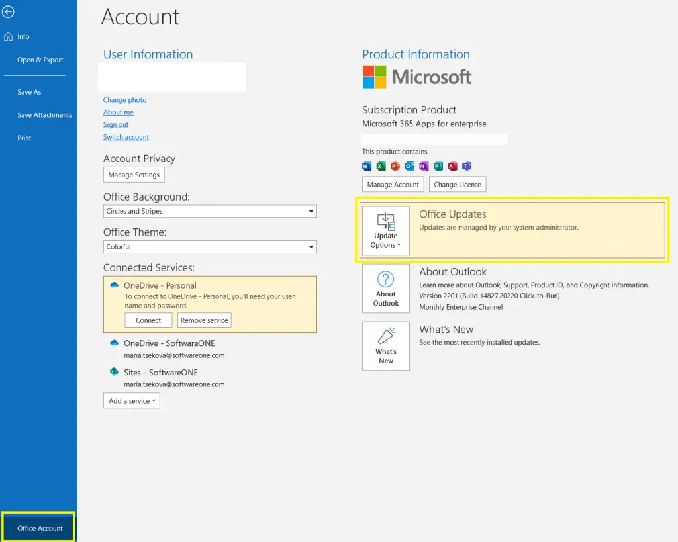Click 'See the most recently installed updates' text
Image resolution: width=678 pixels, height=542 pixels.
pyautogui.click(x=479, y=343)
